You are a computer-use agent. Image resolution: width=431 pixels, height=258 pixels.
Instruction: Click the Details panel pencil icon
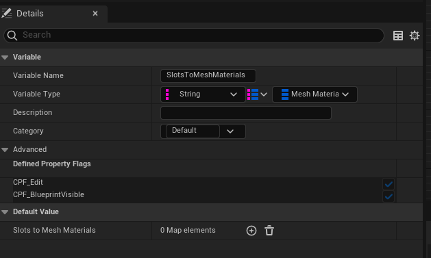tap(7, 13)
